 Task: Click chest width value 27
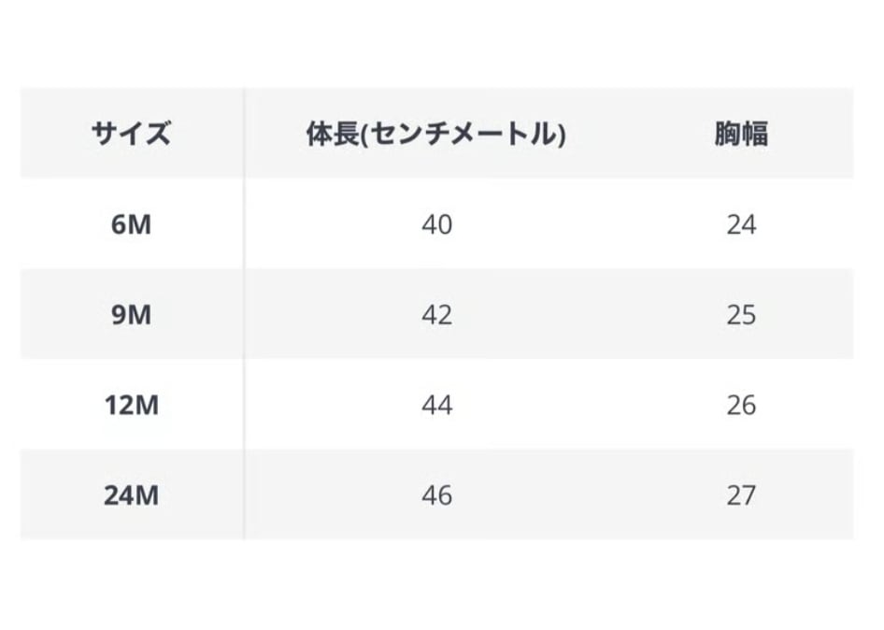740,495
